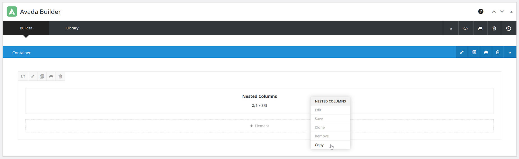Open the help question mark icon
Screen dimensions: 519x159
(481, 11)
